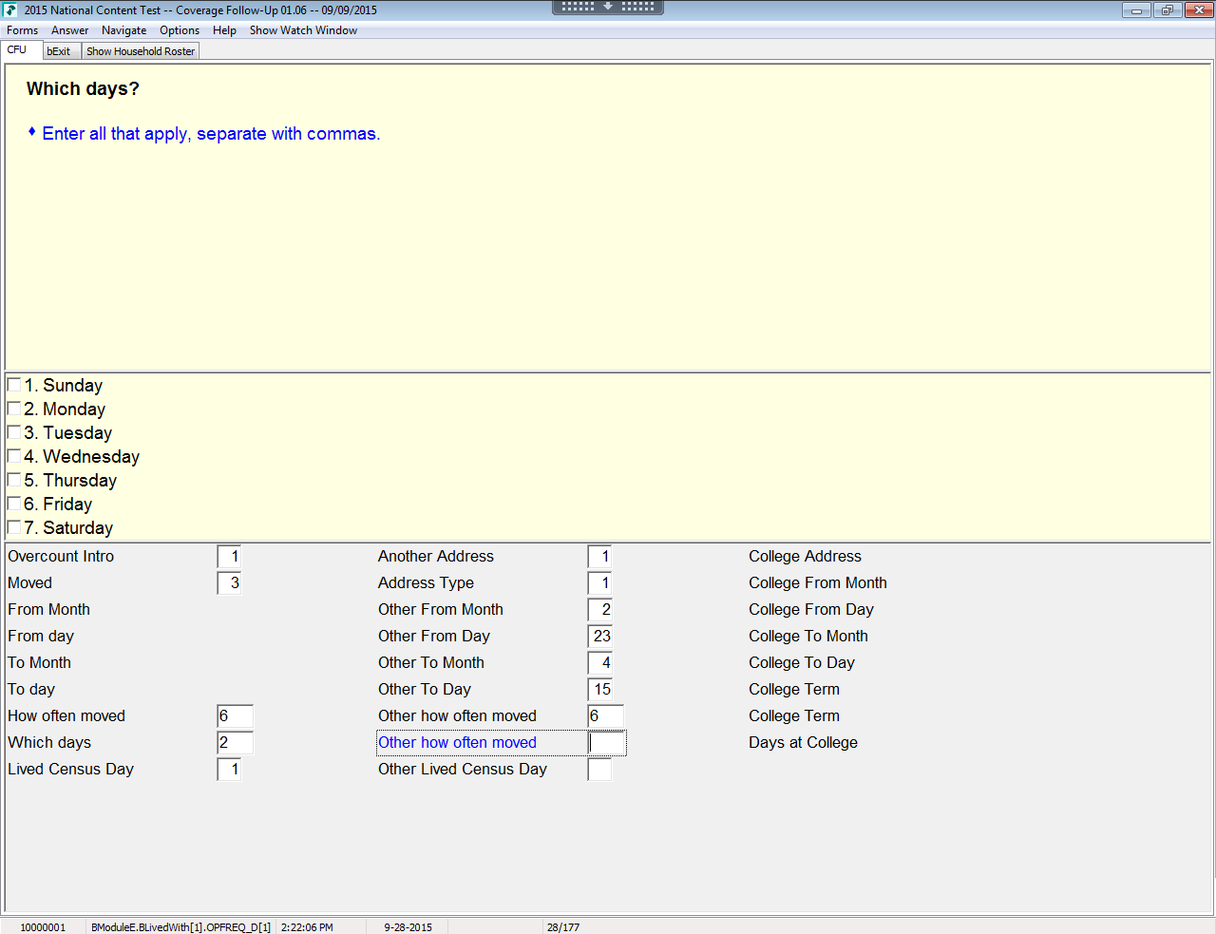Image resolution: width=1216 pixels, height=934 pixels.
Task: Switch to the CFU tab
Action: [x=17, y=50]
